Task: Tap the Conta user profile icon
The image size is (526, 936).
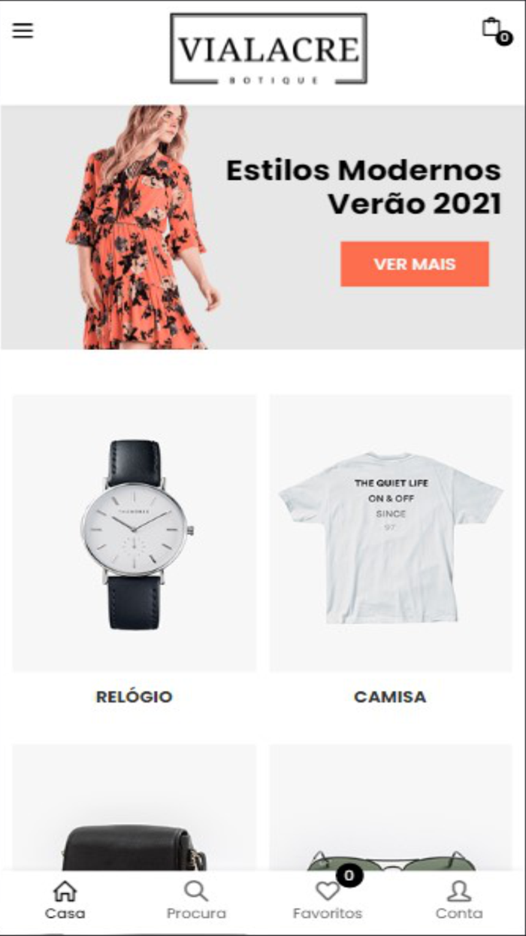Action: (x=459, y=891)
